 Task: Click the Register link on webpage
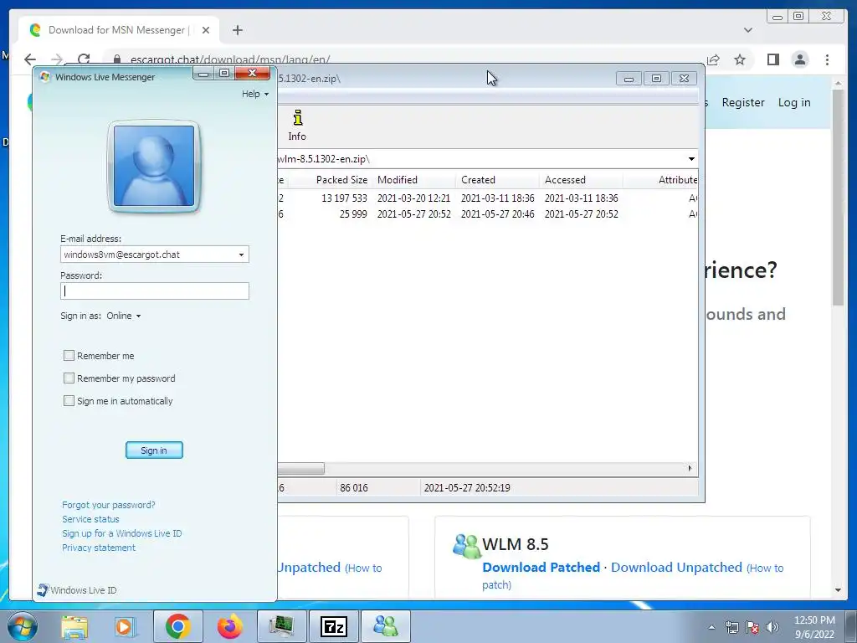[743, 102]
